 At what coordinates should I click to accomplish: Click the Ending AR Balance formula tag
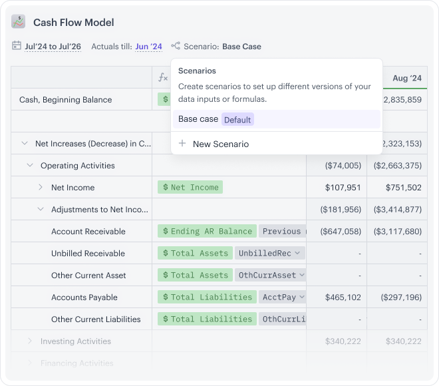point(207,231)
